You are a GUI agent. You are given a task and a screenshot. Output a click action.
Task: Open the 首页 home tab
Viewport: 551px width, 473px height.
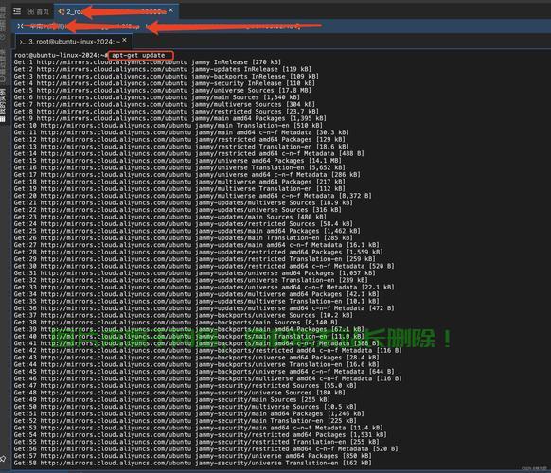click(38, 12)
